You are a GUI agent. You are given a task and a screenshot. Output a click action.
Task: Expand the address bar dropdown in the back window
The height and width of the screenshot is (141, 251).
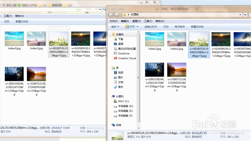tap(100, 9)
